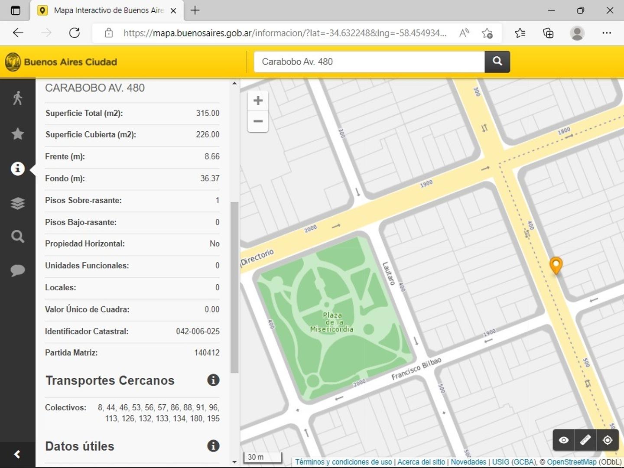Show info for Transportes Cercanos

213,380
